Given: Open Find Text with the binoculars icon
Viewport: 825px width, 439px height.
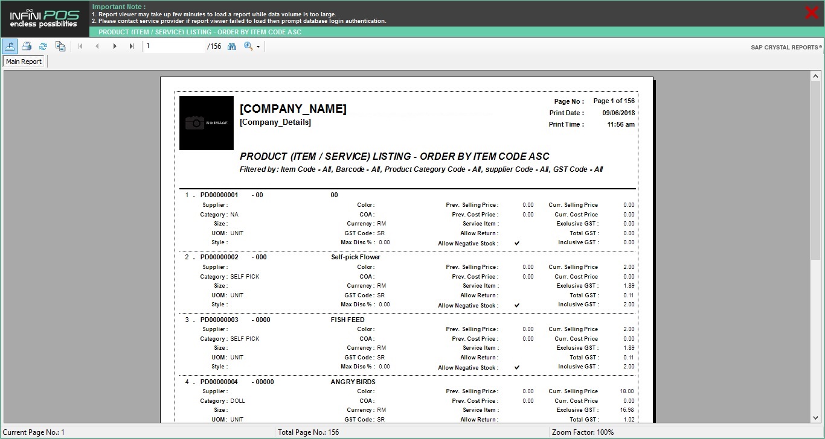Looking at the screenshot, I should pos(232,46).
